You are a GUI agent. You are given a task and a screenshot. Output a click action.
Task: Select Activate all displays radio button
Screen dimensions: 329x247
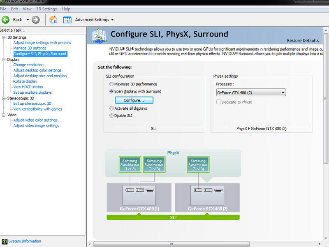tap(111, 108)
